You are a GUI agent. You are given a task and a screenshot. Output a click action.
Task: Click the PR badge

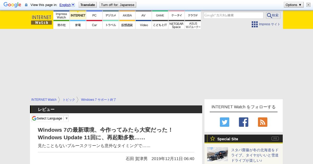(275, 138)
